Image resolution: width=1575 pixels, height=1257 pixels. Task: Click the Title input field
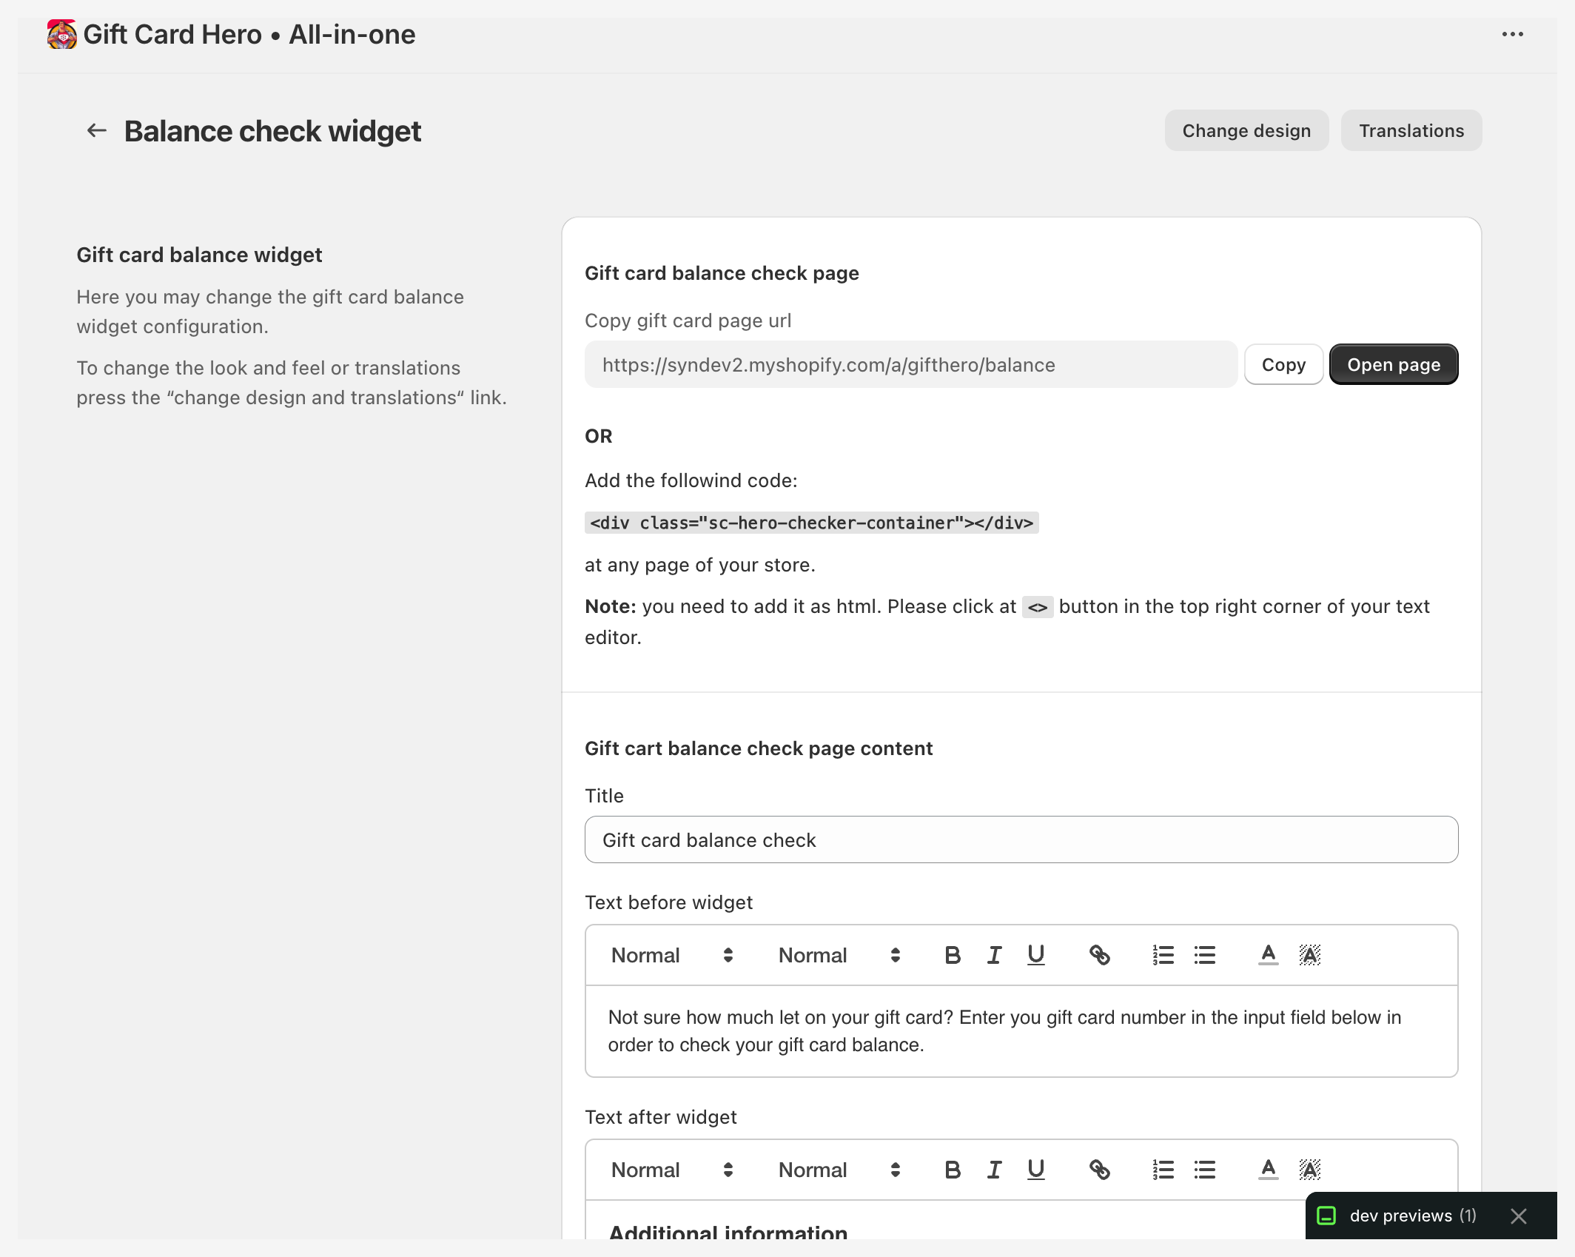pyautogui.click(x=1021, y=840)
